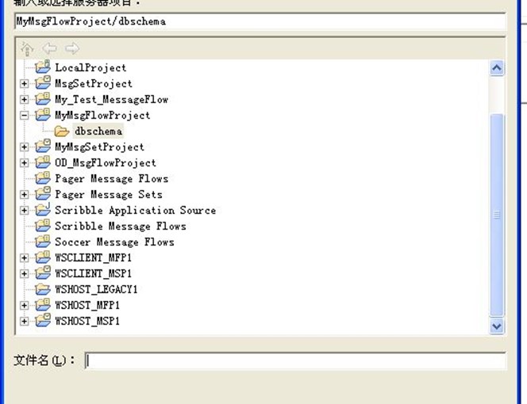Screen dimensions: 527x404
Task: Click the scrollbar down arrow
Action: tap(497, 326)
